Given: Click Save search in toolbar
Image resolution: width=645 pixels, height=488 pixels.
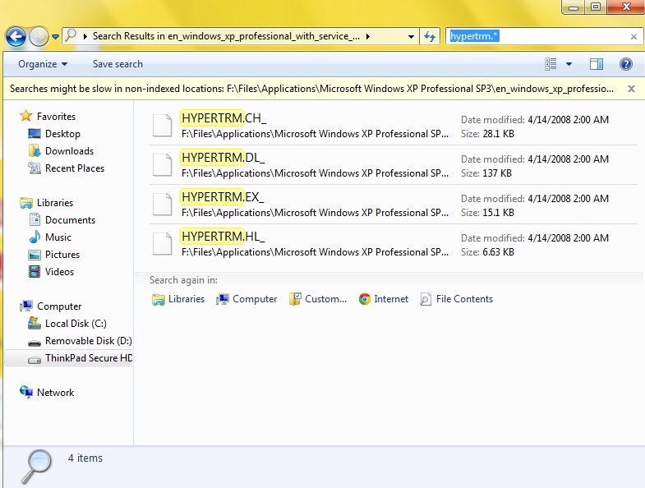Looking at the screenshot, I should [x=117, y=64].
